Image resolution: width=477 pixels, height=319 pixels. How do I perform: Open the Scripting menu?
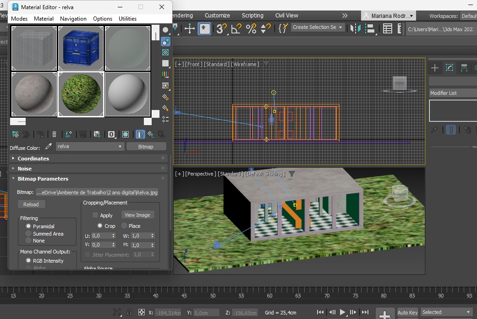252,16
